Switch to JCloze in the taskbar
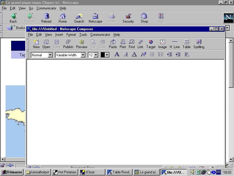This screenshot has height=176, width=234. click(92, 172)
